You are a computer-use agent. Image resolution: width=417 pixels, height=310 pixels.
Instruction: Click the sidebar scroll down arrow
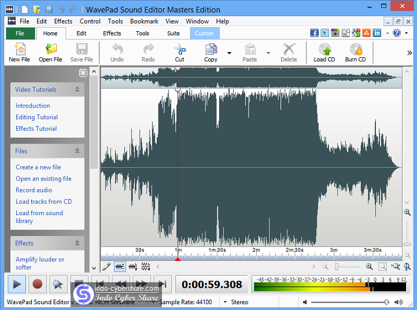[x=94, y=268]
